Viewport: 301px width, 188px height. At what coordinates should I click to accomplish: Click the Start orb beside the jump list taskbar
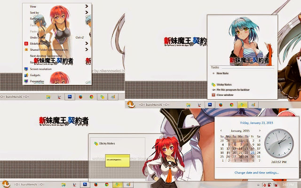pyautogui.click(x=131, y=104)
